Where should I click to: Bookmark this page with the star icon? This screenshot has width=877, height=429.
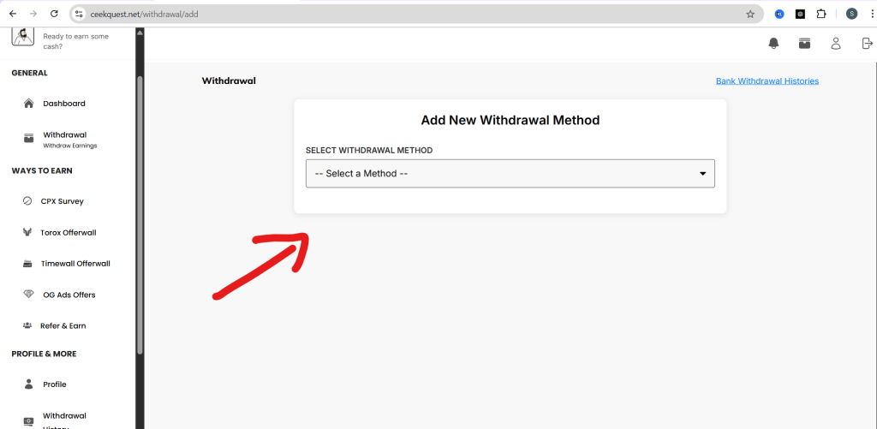(750, 14)
